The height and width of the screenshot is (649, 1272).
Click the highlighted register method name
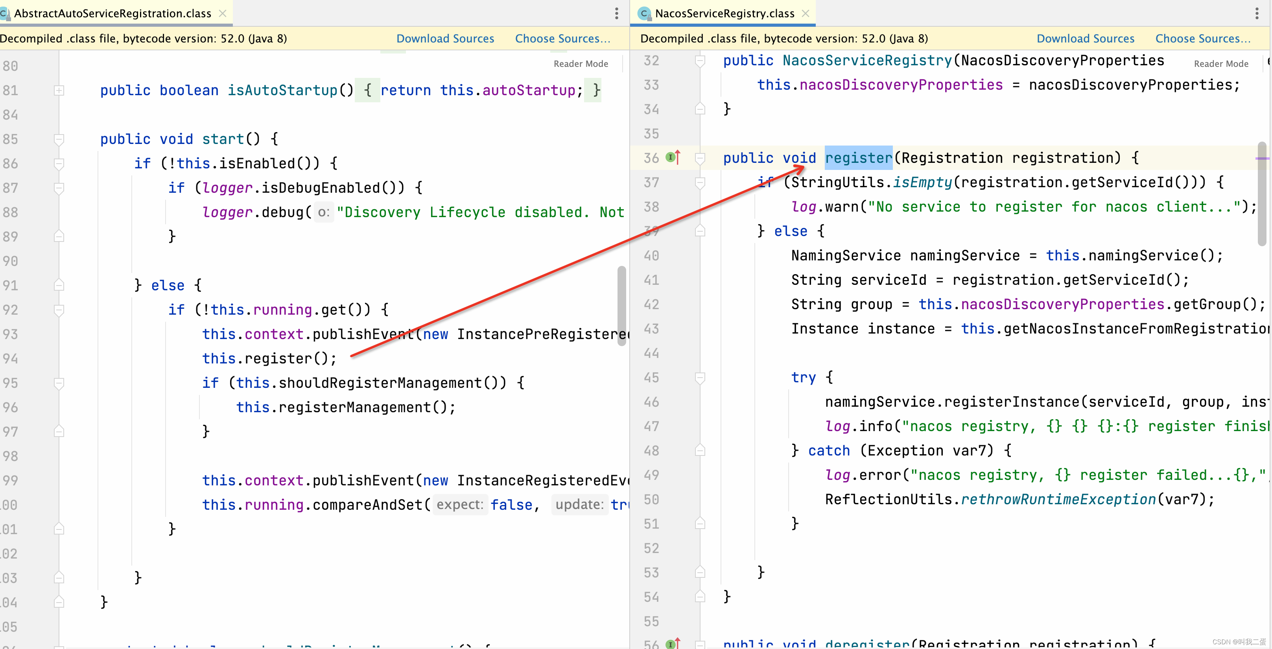[x=858, y=158]
